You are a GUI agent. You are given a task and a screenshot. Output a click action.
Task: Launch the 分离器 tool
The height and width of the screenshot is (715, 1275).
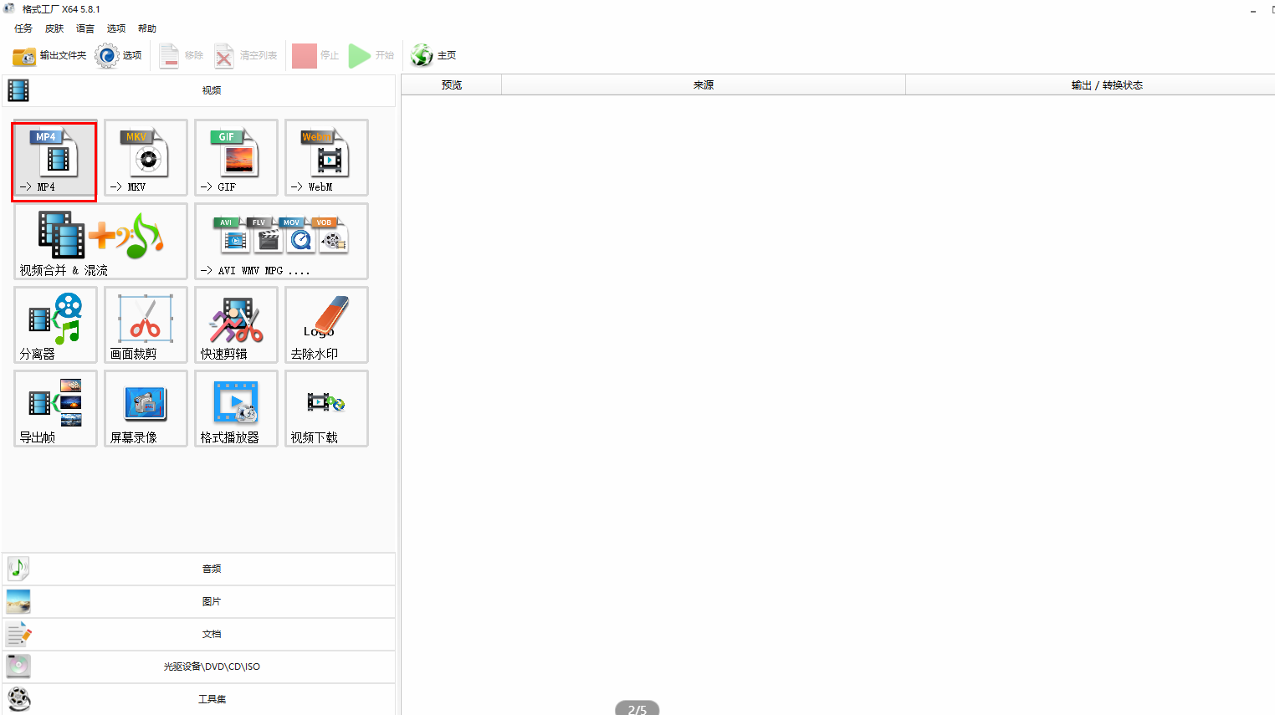(x=55, y=325)
